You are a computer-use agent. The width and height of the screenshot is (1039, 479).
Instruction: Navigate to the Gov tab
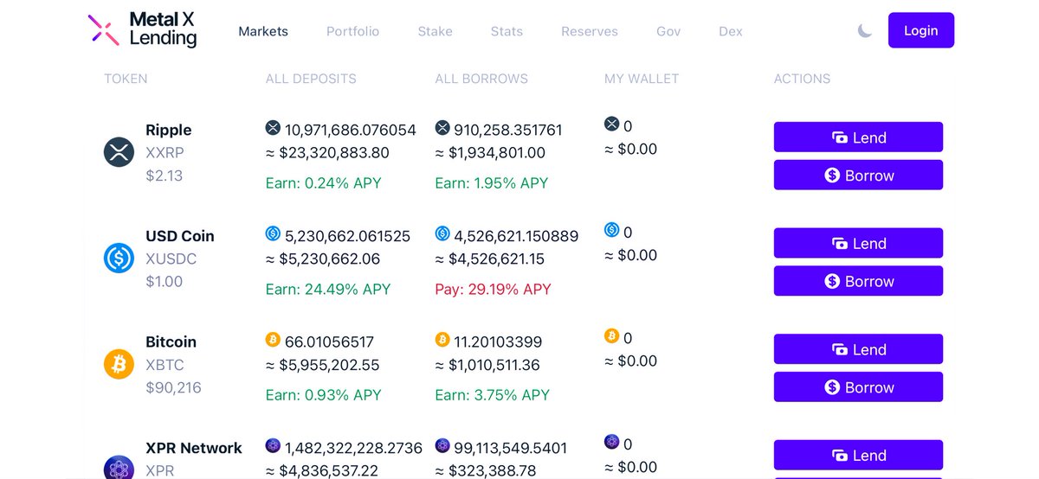click(x=668, y=31)
